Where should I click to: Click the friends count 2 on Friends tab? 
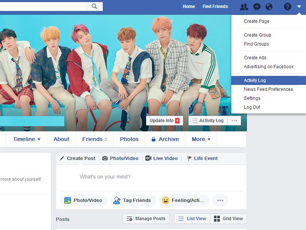[x=106, y=140]
